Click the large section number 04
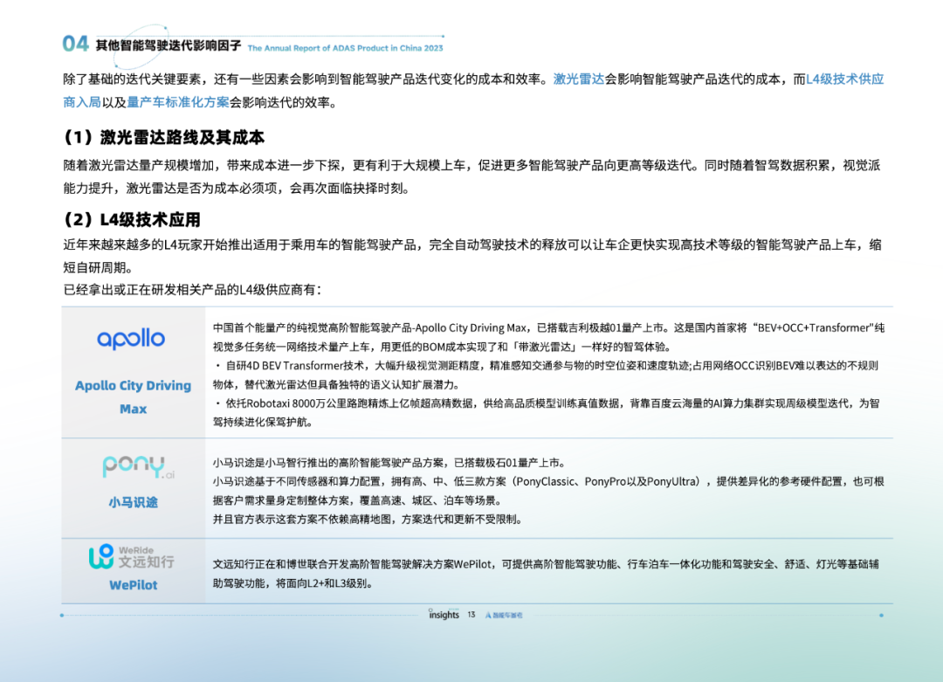The width and height of the screenshot is (943, 682). coord(75,44)
